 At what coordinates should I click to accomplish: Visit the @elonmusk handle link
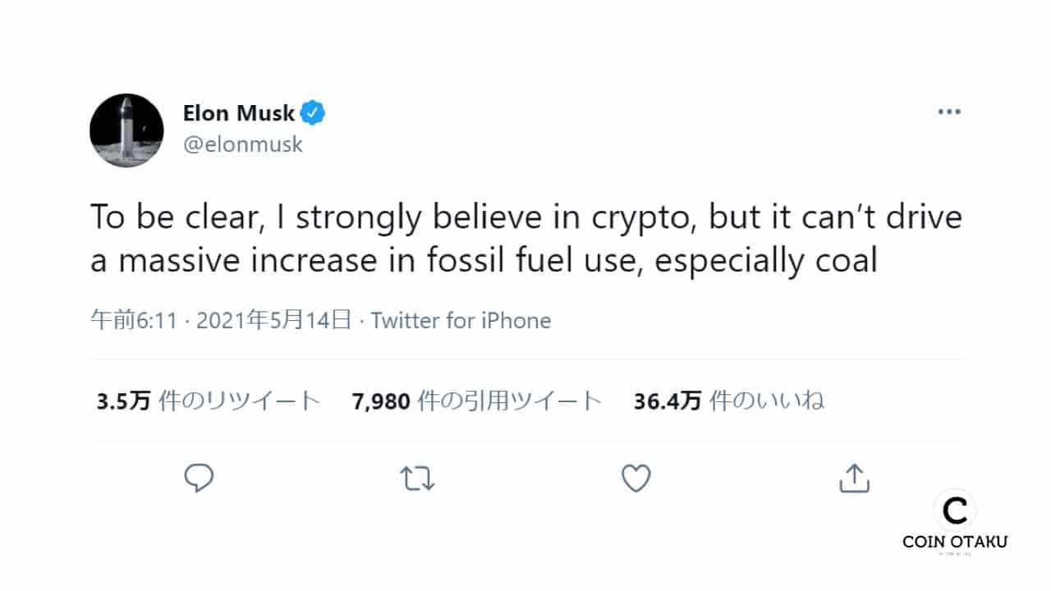pos(243,144)
